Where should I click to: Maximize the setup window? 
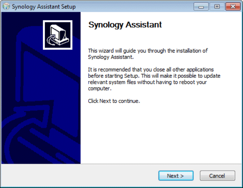pyautogui.click(x=217, y=6)
